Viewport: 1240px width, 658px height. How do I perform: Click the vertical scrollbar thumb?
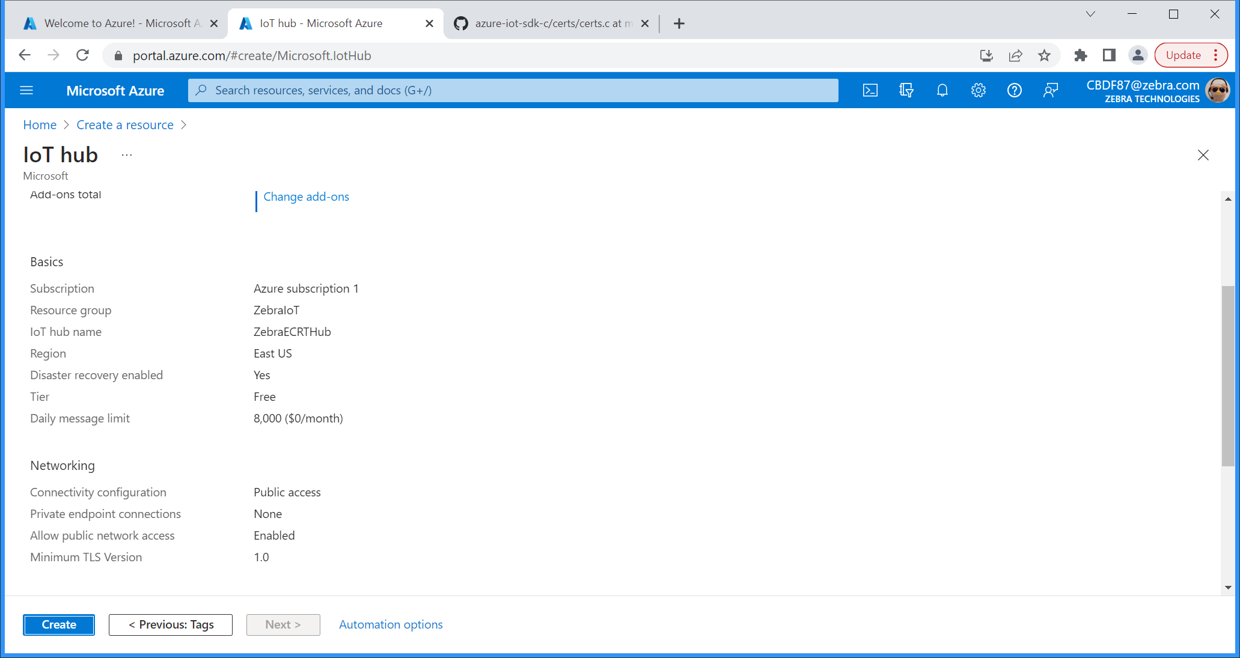1227,376
